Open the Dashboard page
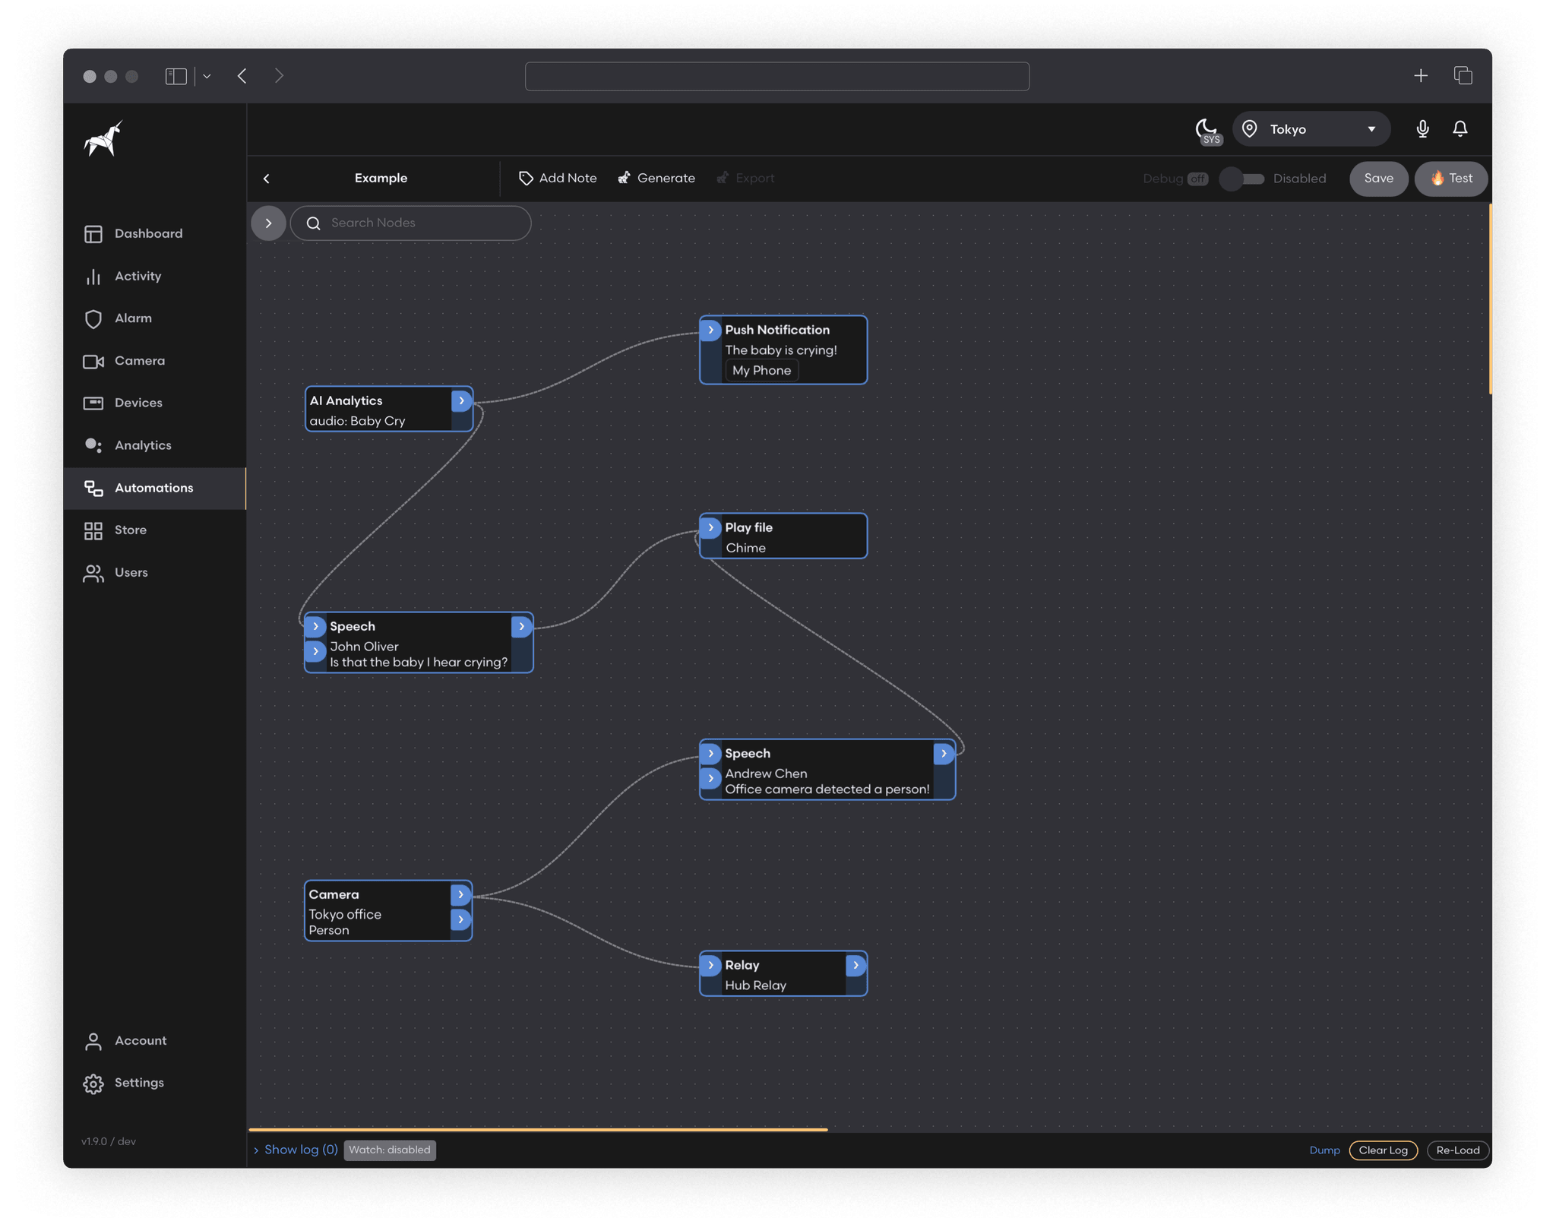The image size is (1556, 1218). [154, 233]
